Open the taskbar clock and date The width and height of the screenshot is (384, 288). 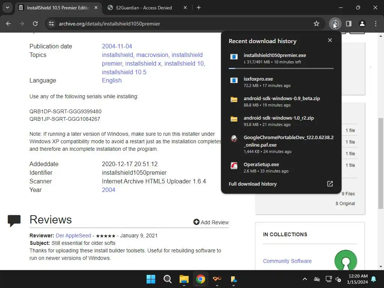[357, 279]
